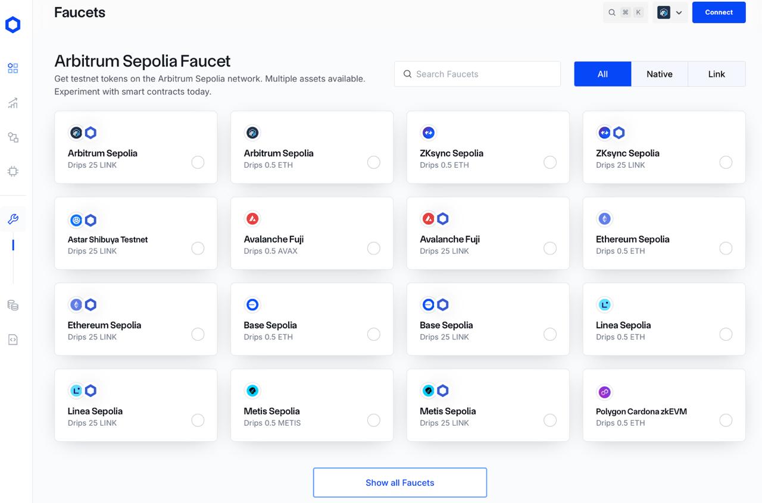
Task: Click LINK hexagon icon on Metis Sepolia 25 LINK card
Action: tap(443, 391)
